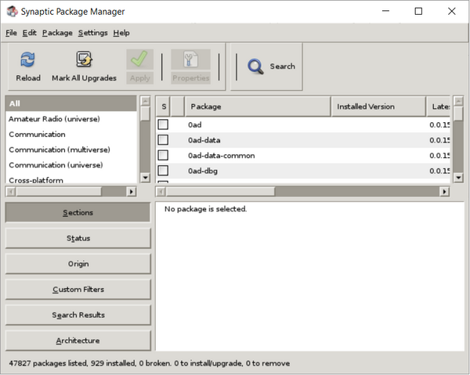Click the Mark All Upgrades icon
Viewport: 470px width, 375px height.
pos(84,60)
